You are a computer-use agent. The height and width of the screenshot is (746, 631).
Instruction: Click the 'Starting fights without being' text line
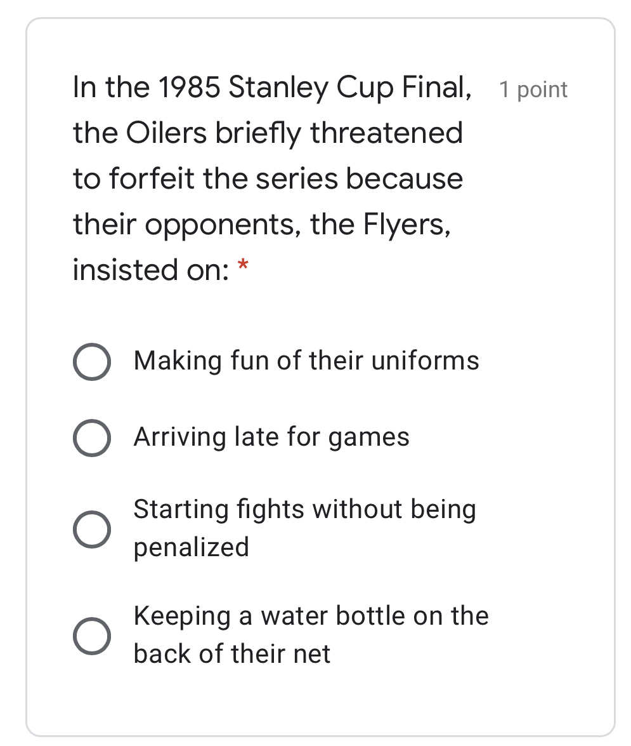[304, 509]
